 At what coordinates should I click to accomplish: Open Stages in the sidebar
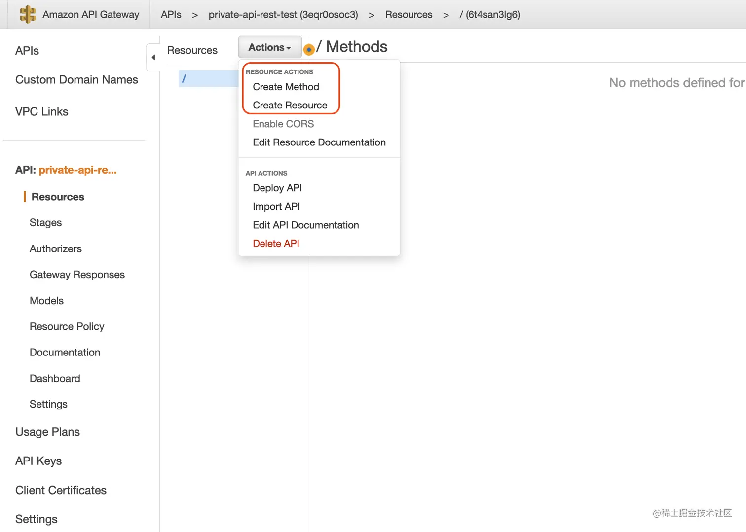click(x=45, y=222)
